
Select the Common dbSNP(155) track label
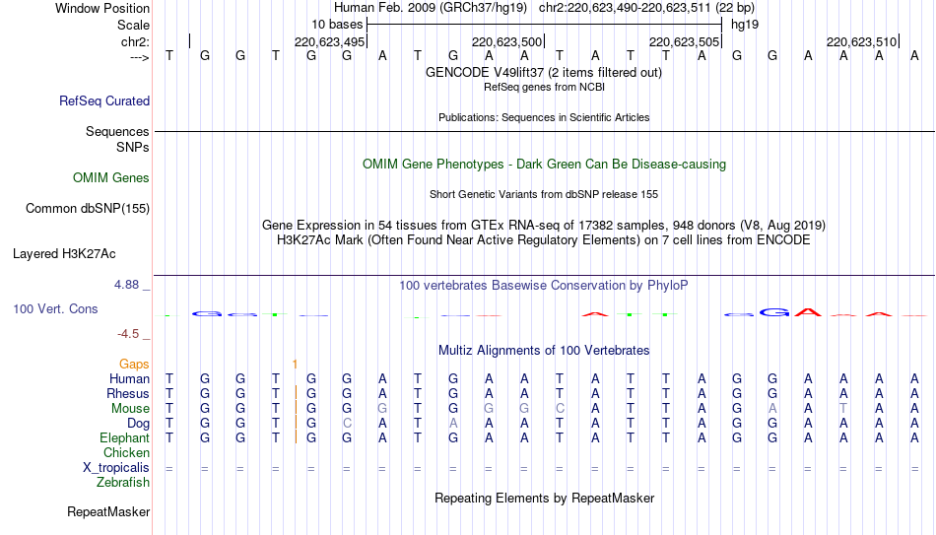tap(88, 209)
